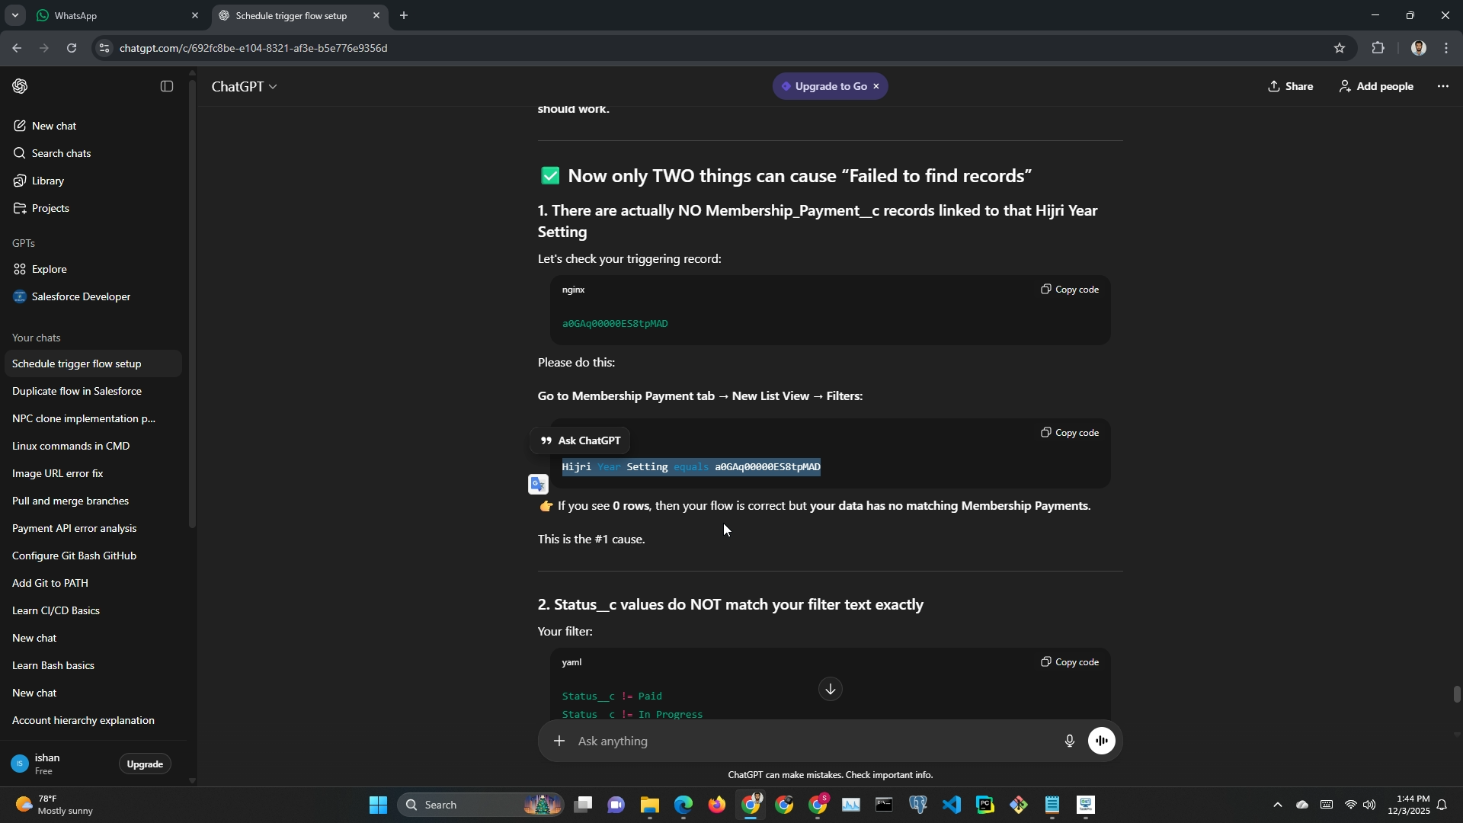1463x823 pixels.
Task: Copy the nginx code block
Action: click(x=1070, y=290)
